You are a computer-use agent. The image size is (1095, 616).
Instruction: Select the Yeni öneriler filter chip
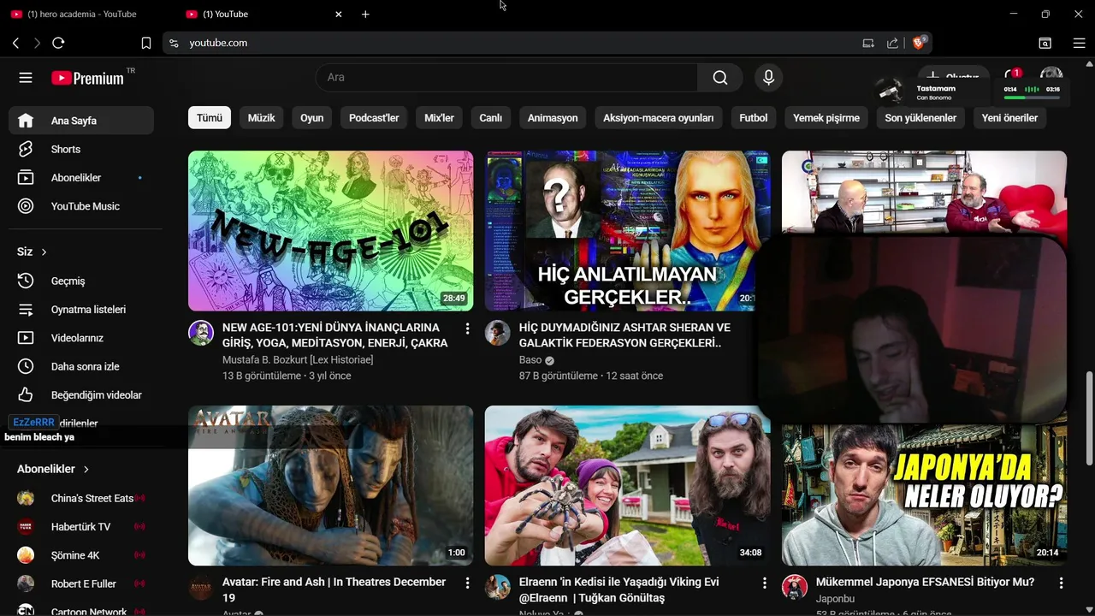tap(1009, 118)
